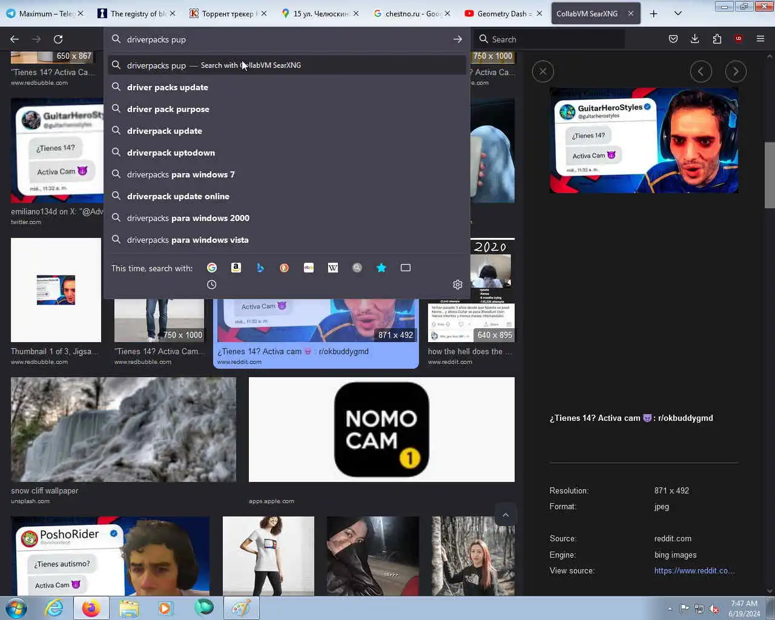Click the large GuitarHeroStyles preview image
775x620 pixels.
[644, 140]
